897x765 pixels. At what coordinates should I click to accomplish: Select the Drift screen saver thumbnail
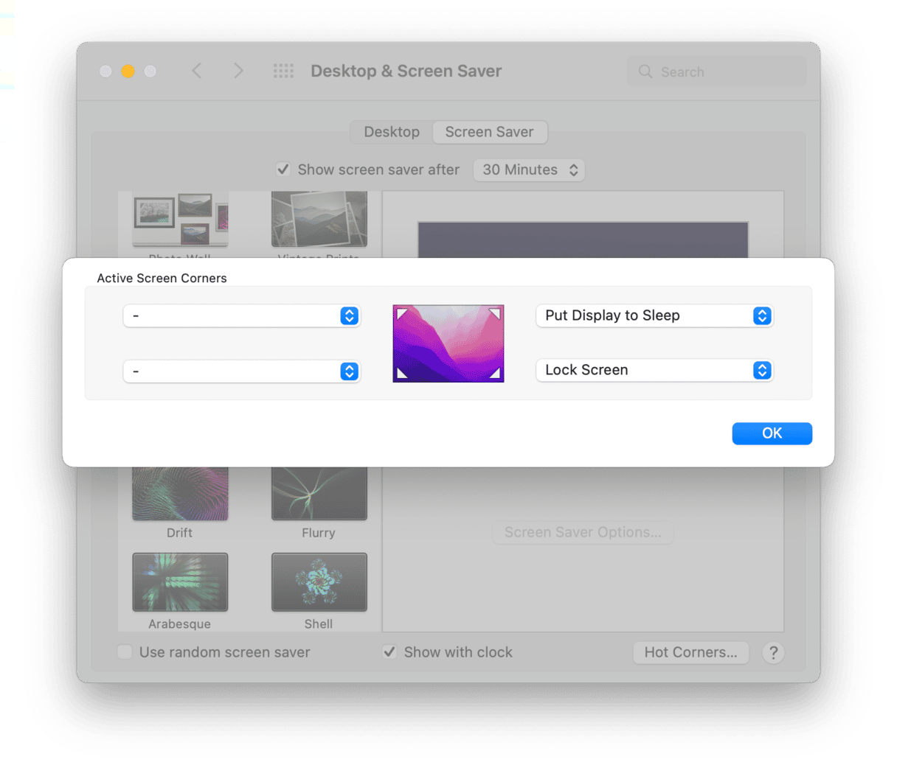coord(180,494)
